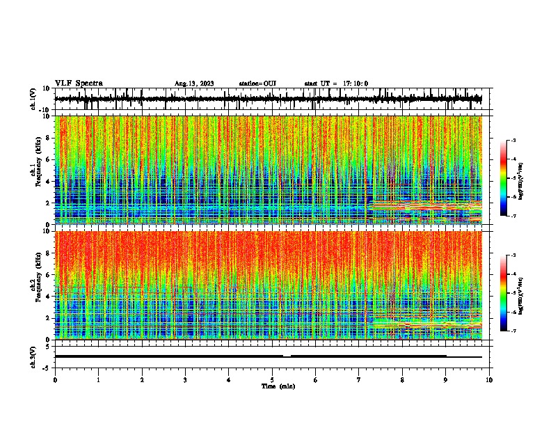Click time axis tick label "1"
The width and height of the screenshot is (551, 426).
[98, 380]
